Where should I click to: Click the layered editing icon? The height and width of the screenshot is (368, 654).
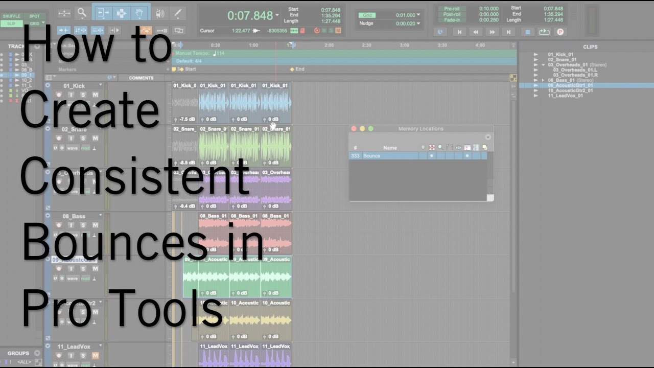(x=178, y=31)
